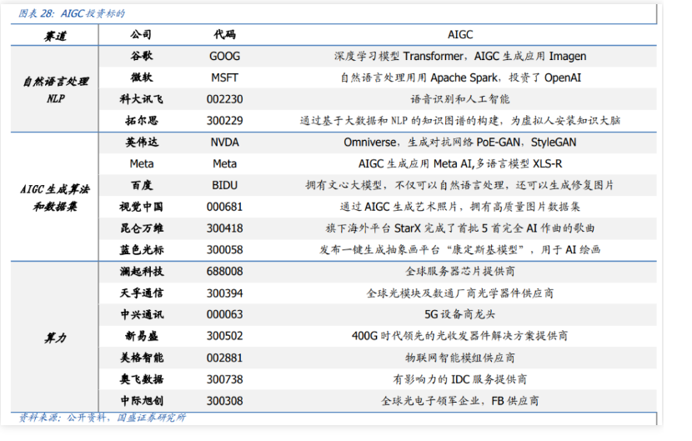Image resolution: width=692 pixels, height=441 pixels.
Task: Click the stock code "NVDA"
Action: tap(224, 143)
